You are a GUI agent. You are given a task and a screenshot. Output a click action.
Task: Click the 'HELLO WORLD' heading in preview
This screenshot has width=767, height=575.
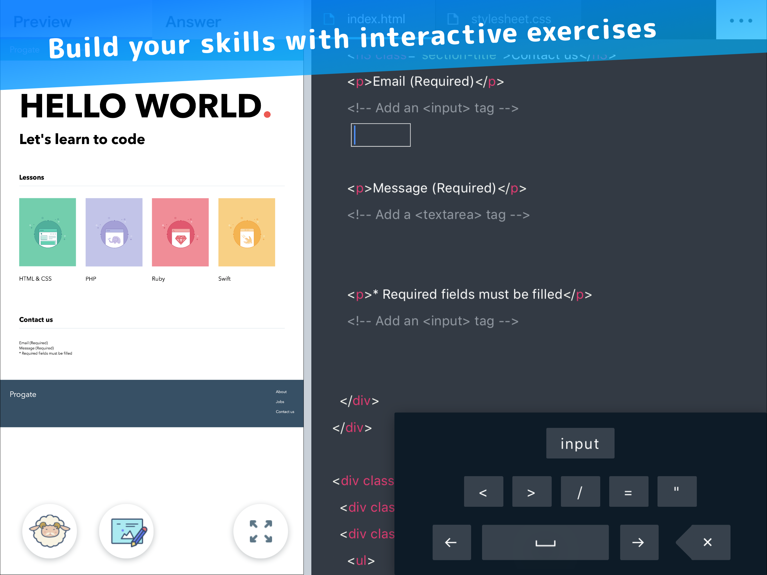[145, 106]
